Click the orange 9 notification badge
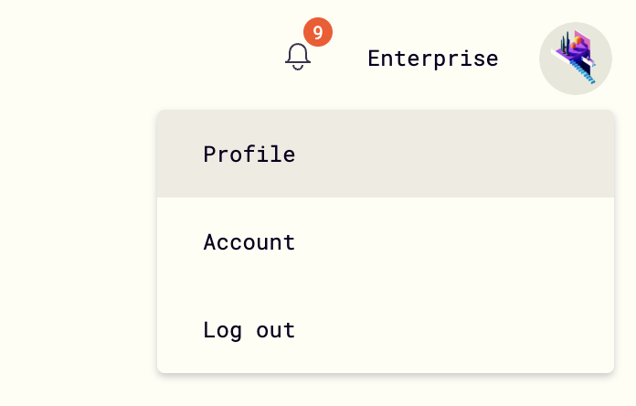The width and height of the screenshot is (636, 406). pyautogui.click(x=318, y=32)
